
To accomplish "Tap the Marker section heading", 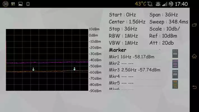I will tap(118, 50).
